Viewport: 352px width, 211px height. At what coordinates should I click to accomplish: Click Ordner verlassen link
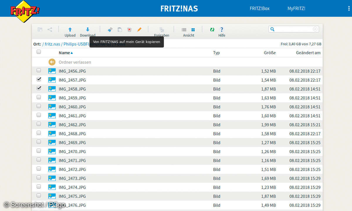pos(75,62)
